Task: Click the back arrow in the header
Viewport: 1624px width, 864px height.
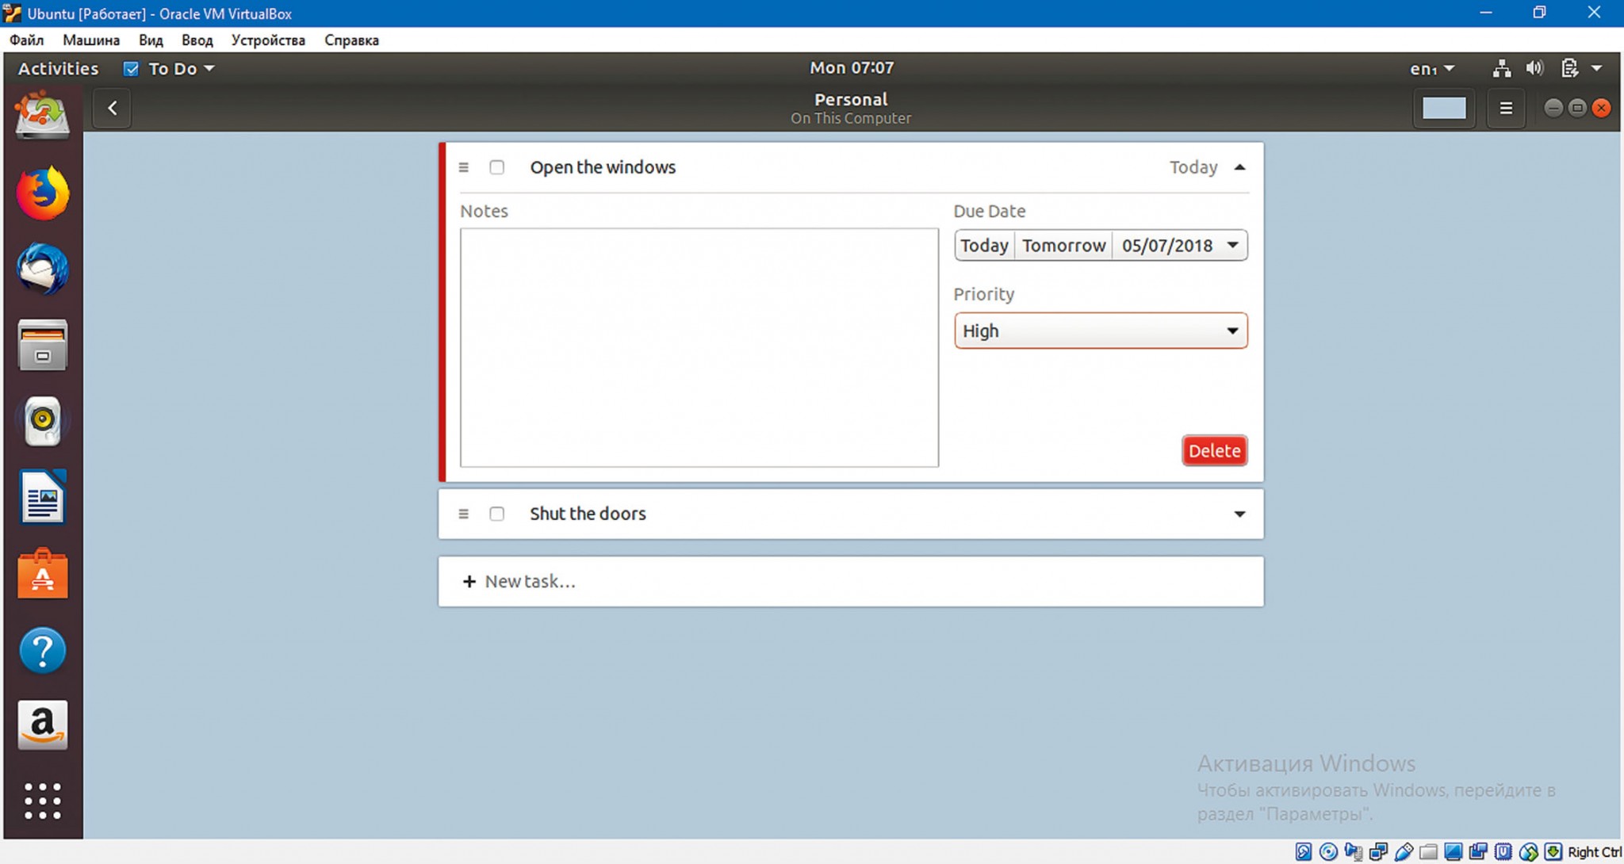Action: tap(112, 108)
